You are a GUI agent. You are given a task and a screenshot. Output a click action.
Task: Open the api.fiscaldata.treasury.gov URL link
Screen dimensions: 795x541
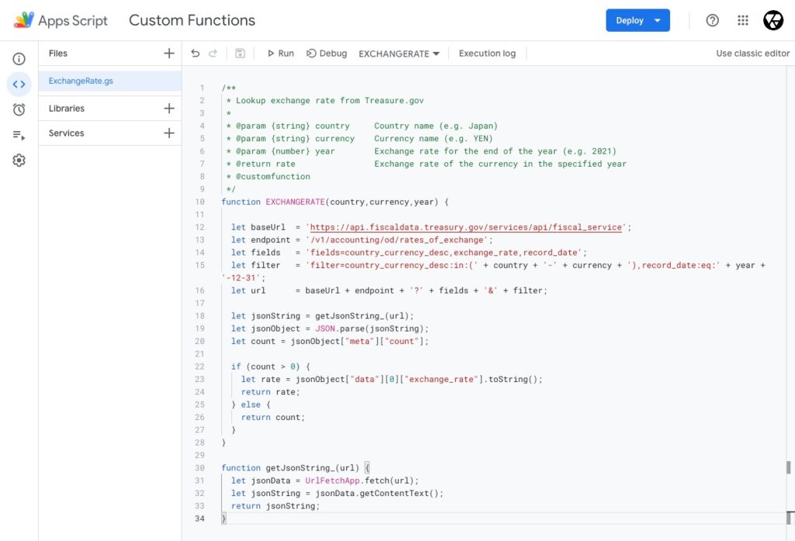(466, 227)
